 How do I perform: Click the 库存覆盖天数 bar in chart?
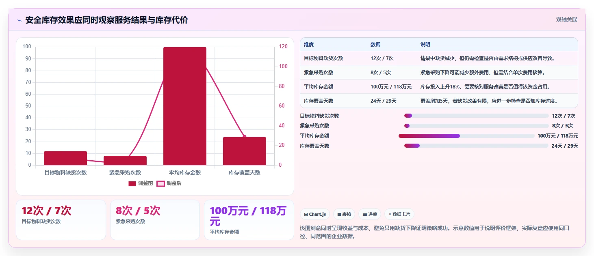click(x=245, y=151)
